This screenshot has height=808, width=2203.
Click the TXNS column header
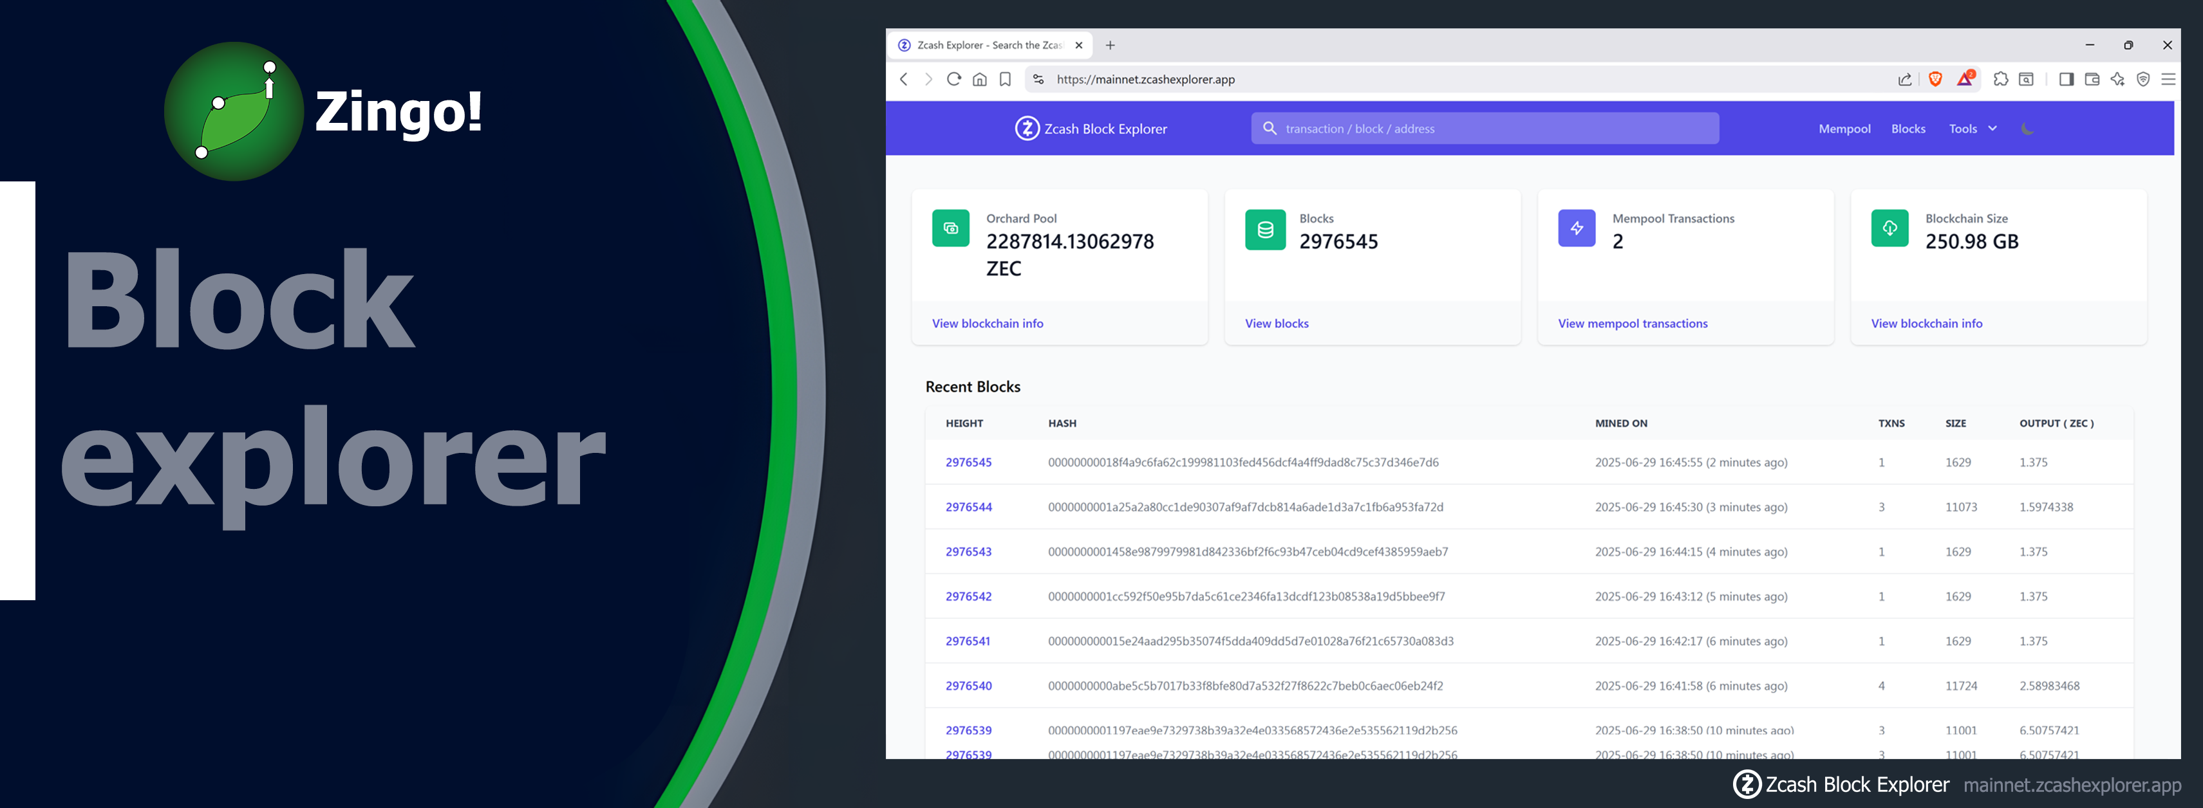pyautogui.click(x=1891, y=423)
